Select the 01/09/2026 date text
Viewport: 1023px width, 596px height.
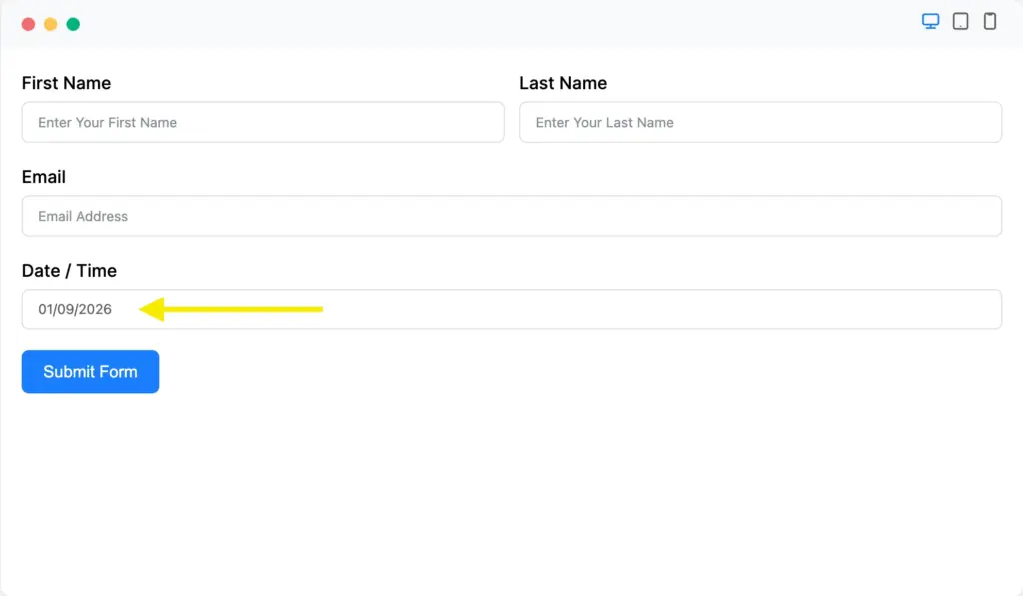[75, 309]
